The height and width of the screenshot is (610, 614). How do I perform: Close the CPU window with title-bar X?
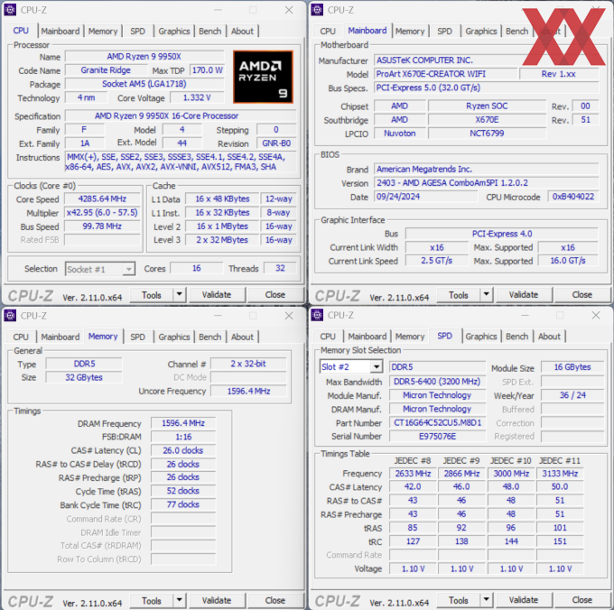pyautogui.click(x=289, y=10)
